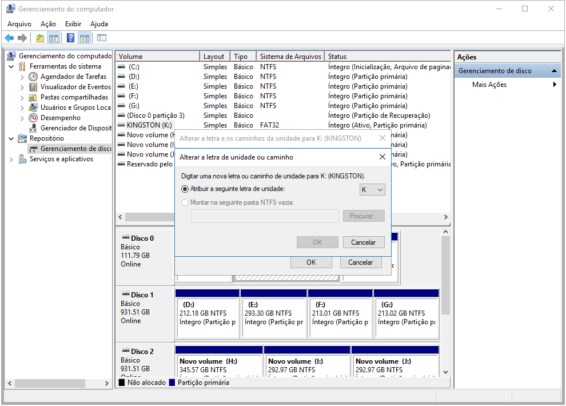566x406 pixels.
Task: Open the Ação menu
Action: [x=48, y=24]
